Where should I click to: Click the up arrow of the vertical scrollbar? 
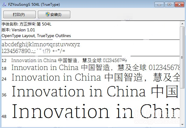coord(182,24)
